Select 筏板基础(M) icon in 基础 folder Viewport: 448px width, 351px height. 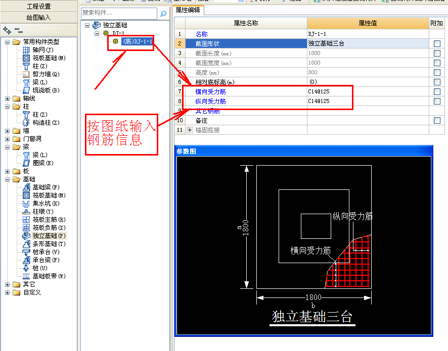(26, 195)
